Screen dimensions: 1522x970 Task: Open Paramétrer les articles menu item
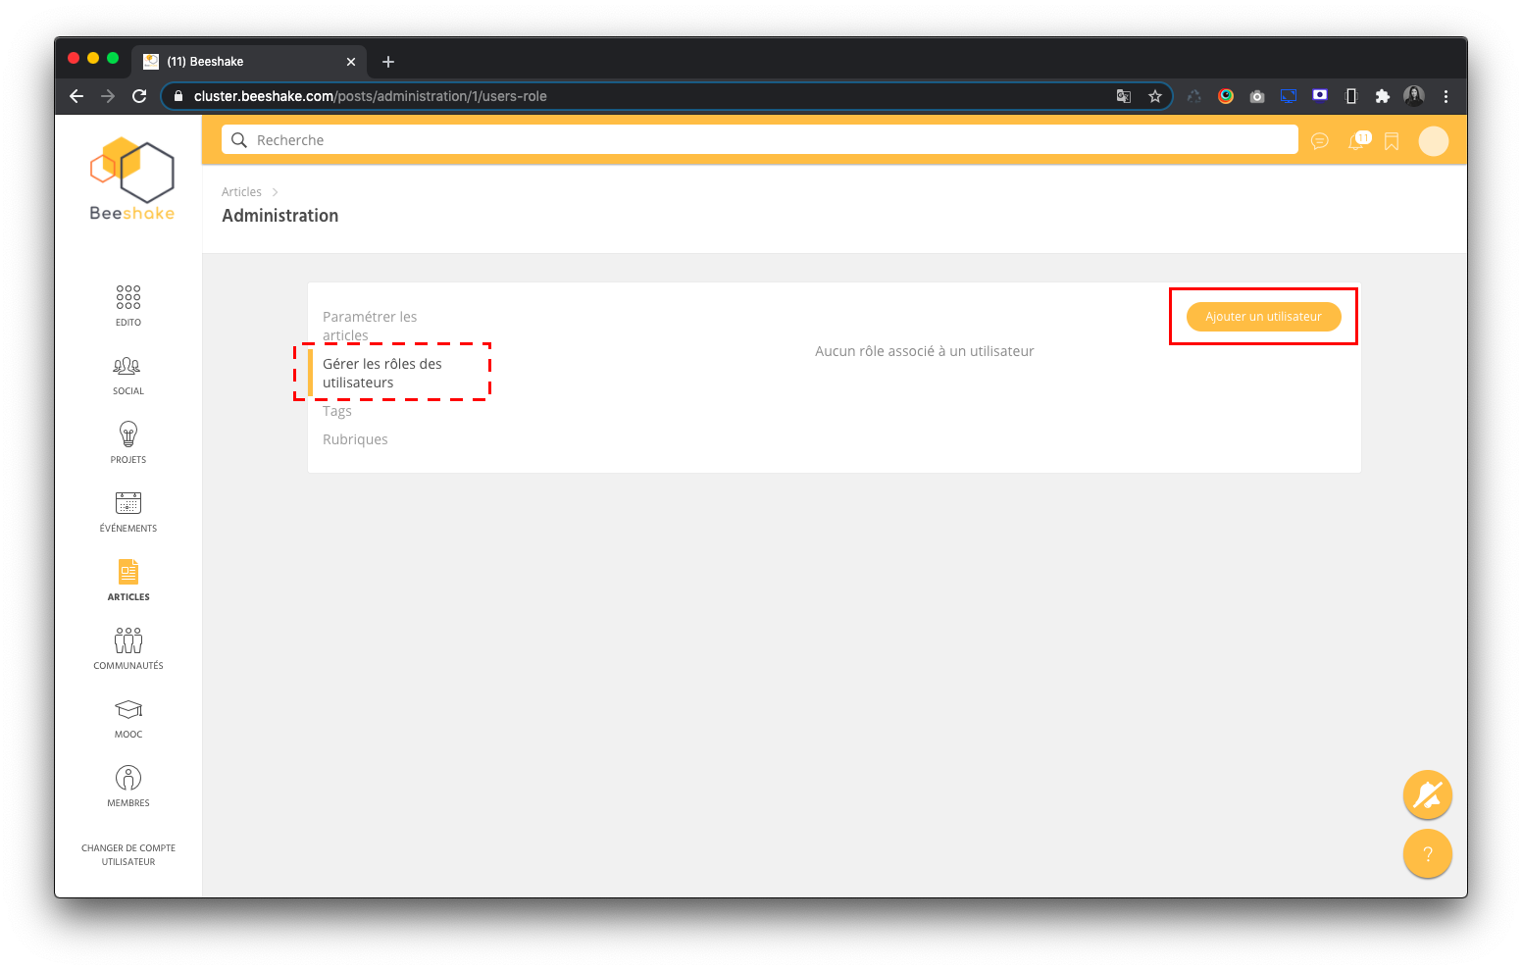coord(370,326)
